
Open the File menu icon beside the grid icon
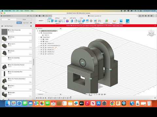[40, 16]
